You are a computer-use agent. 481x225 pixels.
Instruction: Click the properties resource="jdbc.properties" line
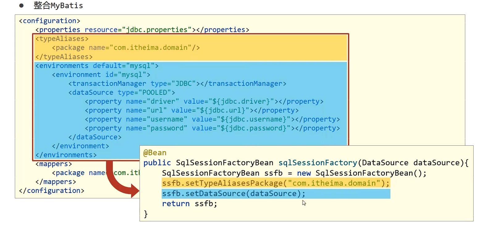click(x=142, y=30)
